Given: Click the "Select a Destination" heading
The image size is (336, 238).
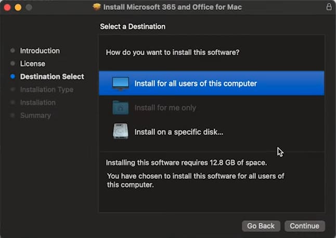Looking at the screenshot, I should click(132, 26).
